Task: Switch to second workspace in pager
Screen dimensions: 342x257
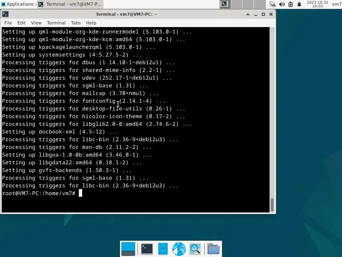Action: tap(236, 4)
